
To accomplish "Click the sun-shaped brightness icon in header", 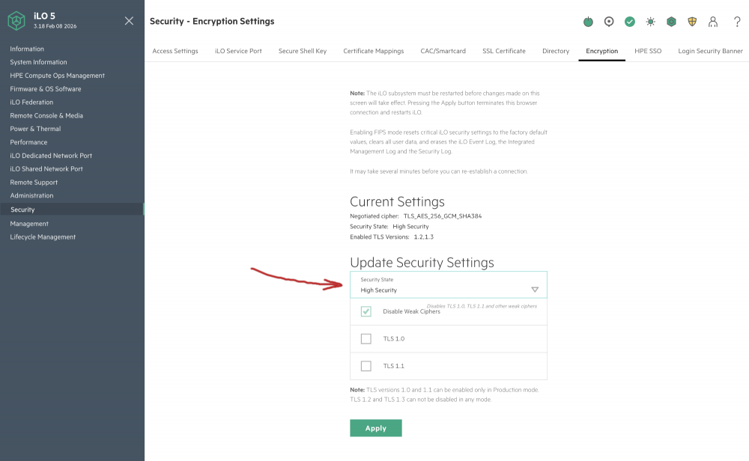I will pyautogui.click(x=651, y=22).
